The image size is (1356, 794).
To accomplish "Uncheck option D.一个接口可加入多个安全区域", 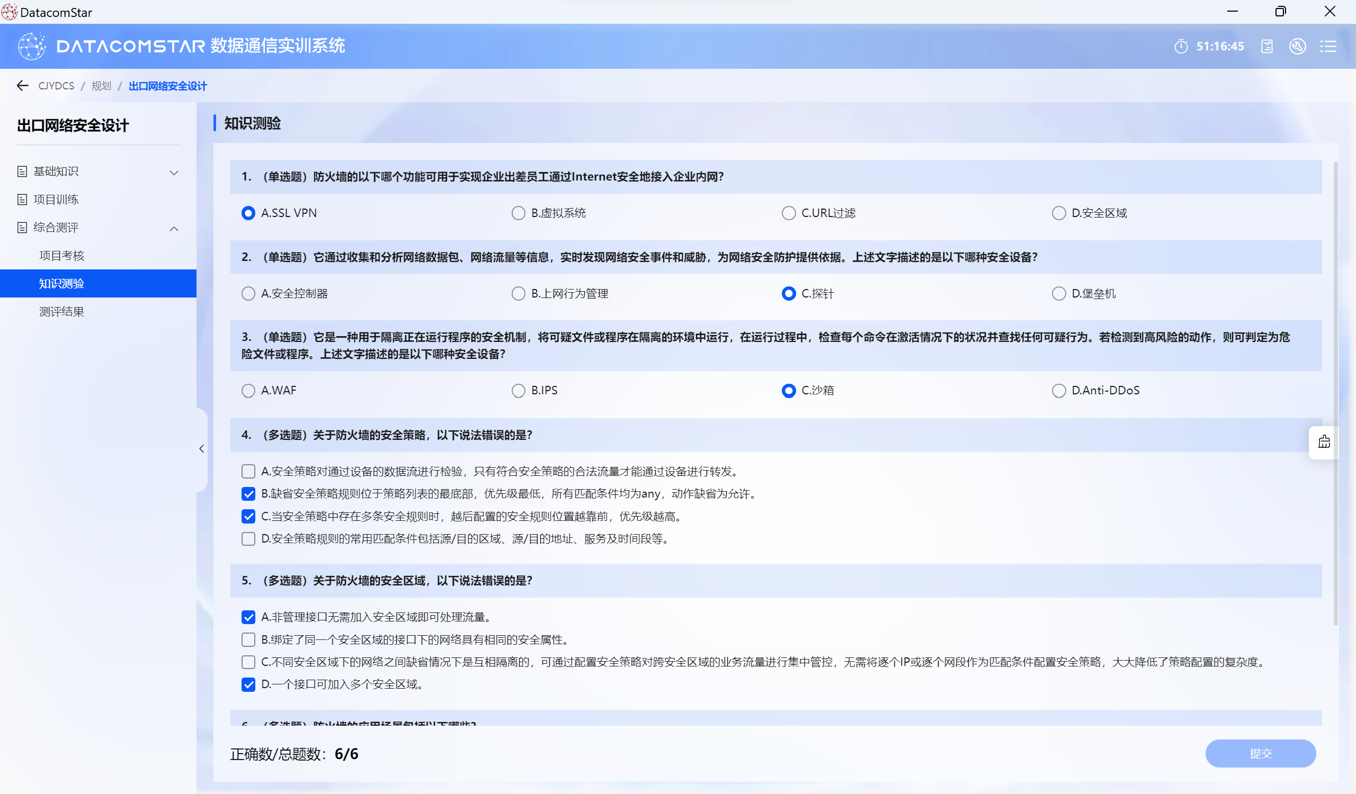I will pyautogui.click(x=248, y=684).
